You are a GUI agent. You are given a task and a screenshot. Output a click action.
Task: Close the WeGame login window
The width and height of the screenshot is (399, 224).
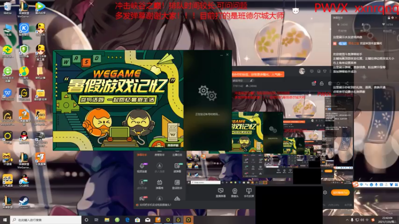click(x=227, y=55)
